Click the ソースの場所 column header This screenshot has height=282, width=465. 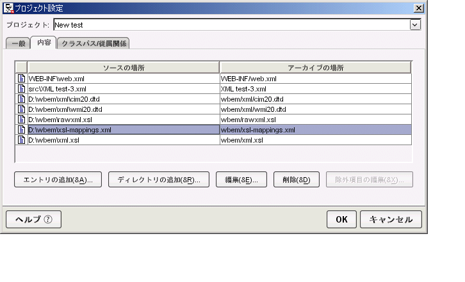click(x=124, y=68)
